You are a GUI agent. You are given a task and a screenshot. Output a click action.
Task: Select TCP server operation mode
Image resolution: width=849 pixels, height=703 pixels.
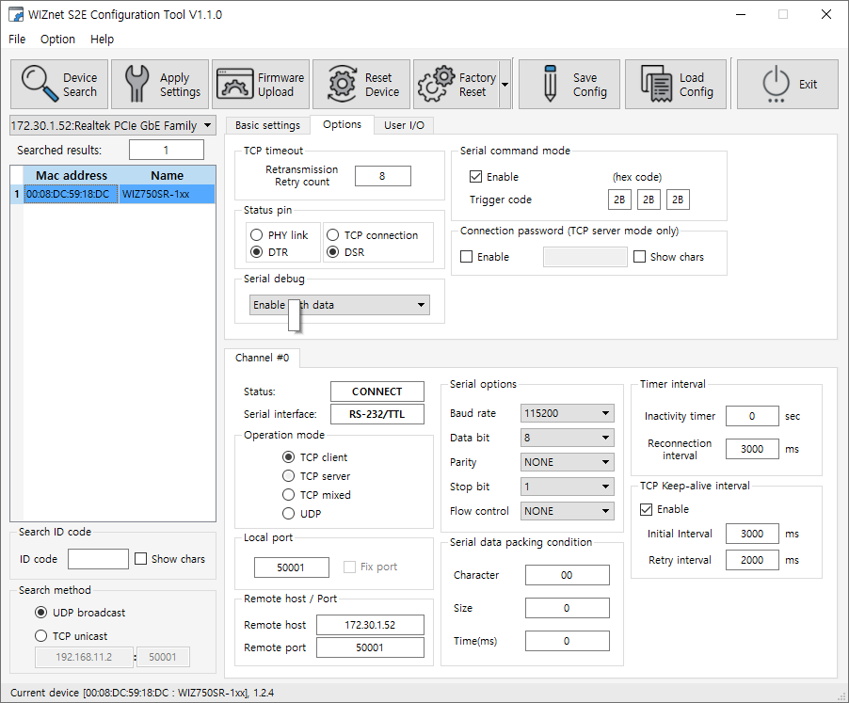[289, 476]
